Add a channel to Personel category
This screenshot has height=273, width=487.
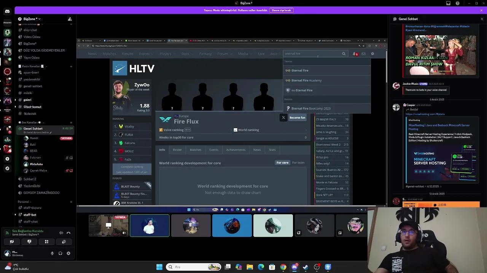point(71,202)
